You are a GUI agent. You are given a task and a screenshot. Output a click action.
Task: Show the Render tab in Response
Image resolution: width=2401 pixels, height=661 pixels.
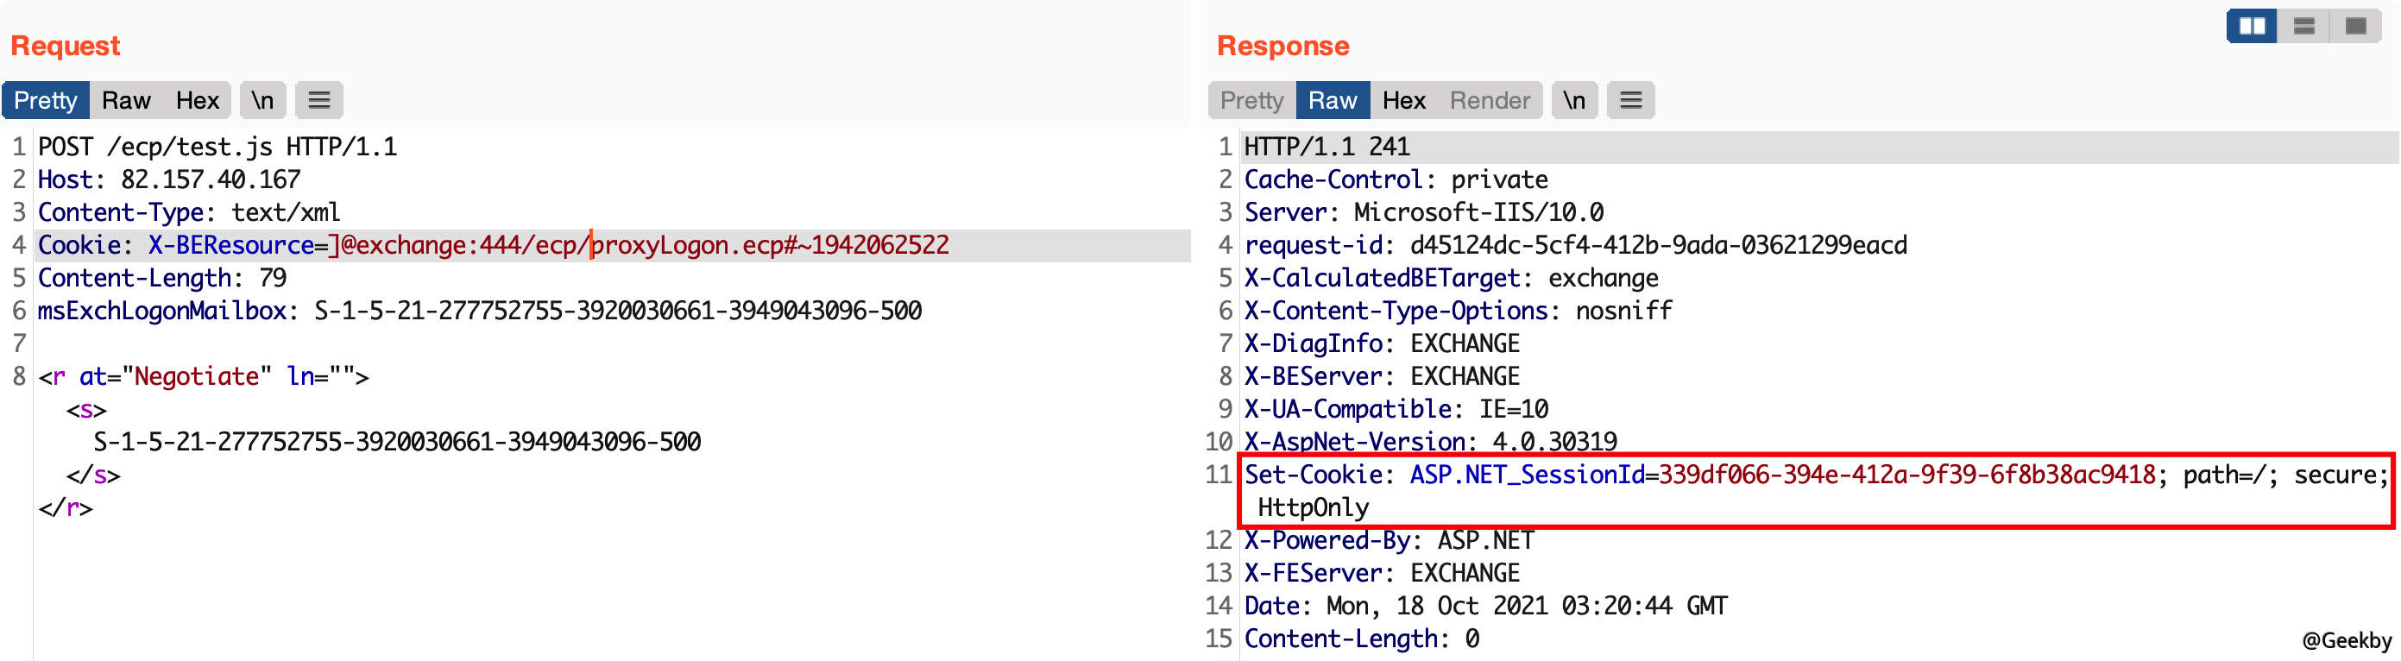(x=1489, y=101)
